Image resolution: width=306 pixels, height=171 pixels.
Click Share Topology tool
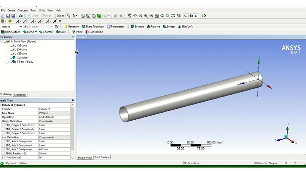(93, 27)
